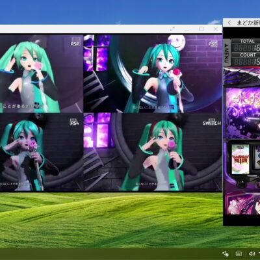
Task: Click the まどか window title text
Action: click(248, 23)
